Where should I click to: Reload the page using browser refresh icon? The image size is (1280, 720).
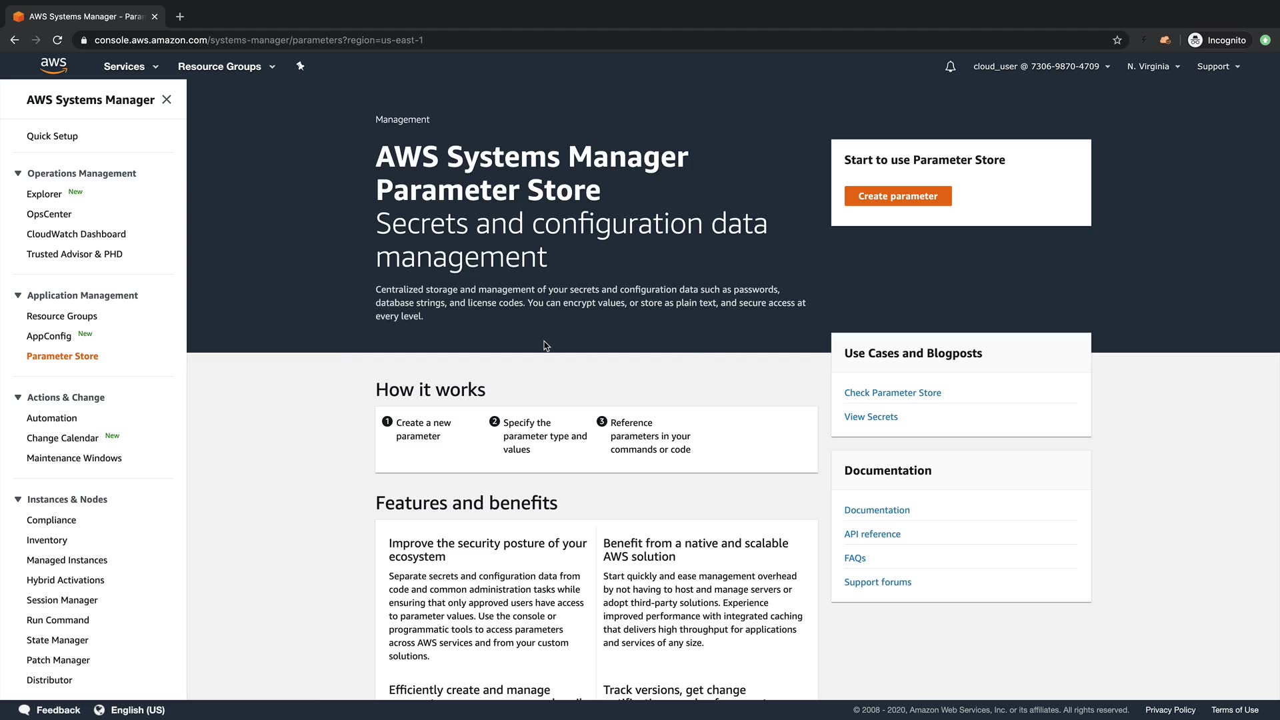(x=57, y=40)
